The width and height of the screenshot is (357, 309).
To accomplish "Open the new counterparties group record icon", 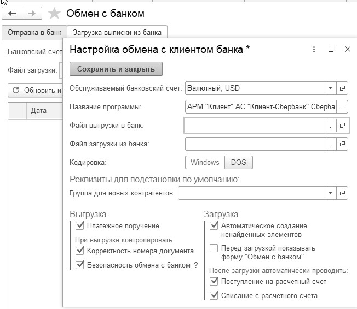I will 343,193.
